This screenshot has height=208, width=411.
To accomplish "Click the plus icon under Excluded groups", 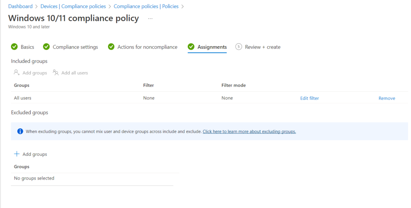I will click(x=17, y=154).
